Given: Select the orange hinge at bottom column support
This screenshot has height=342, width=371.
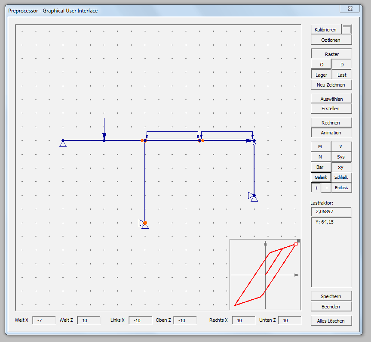Looking at the screenshot, I should [x=145, y=223].
